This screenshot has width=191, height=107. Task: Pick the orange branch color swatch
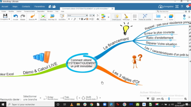87,19
